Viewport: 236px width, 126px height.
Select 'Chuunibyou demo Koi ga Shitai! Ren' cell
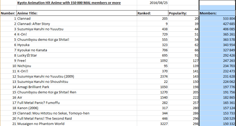click(77, 92)
